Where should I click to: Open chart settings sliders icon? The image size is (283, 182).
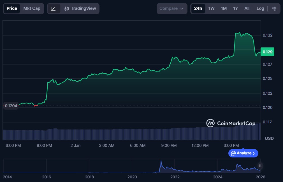274,8
